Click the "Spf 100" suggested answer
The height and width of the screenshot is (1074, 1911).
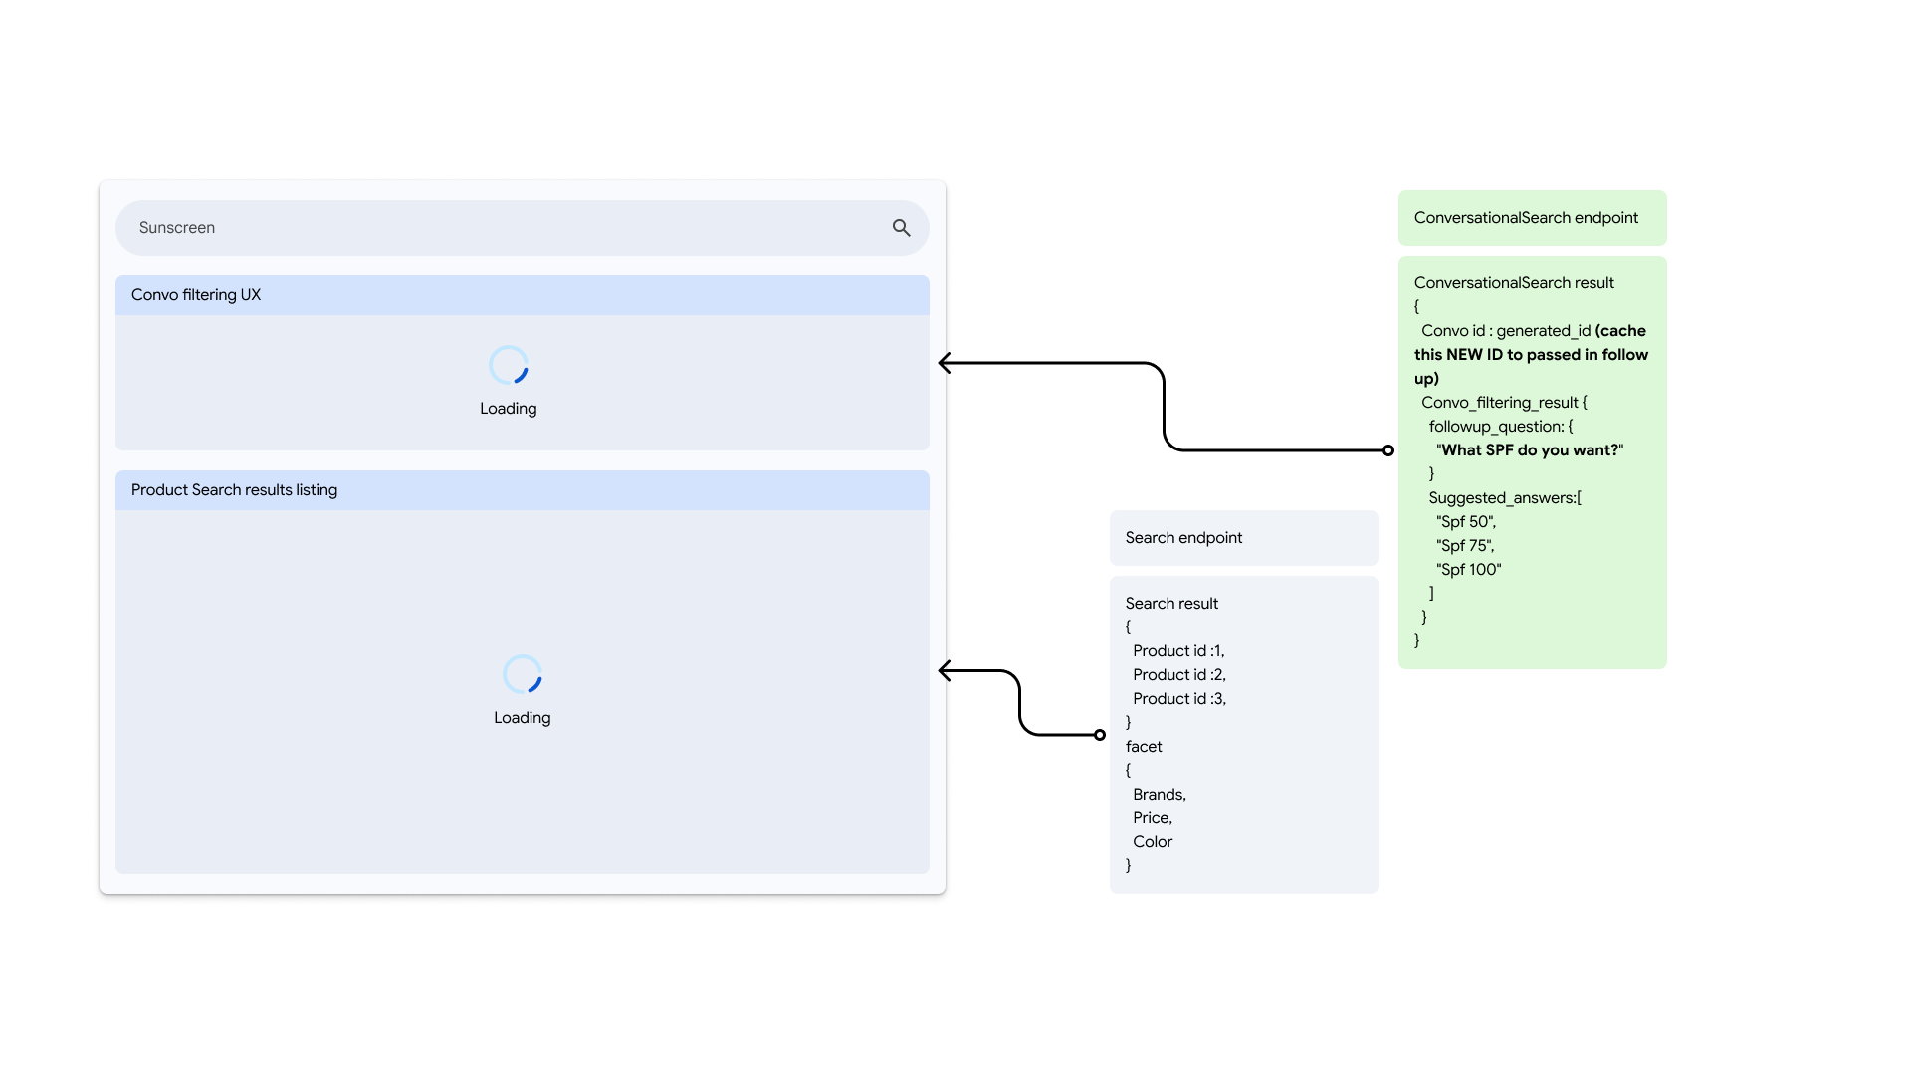click(1468, 570)
